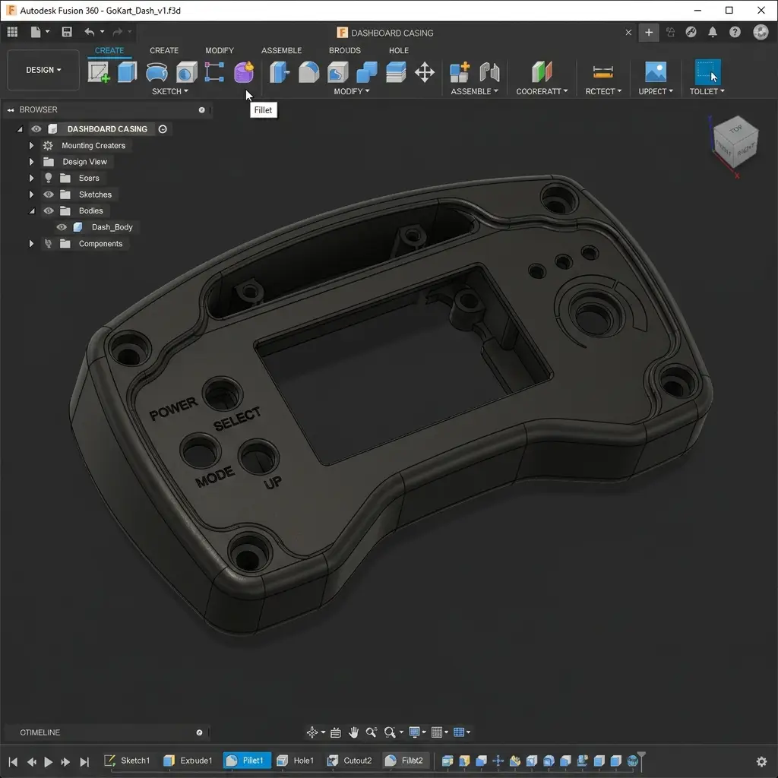
Task: Open the ASSEMBLE panel dropdown arrow
Action: tap(495, 91)
